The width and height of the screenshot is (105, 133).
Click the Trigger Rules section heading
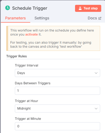pos(16,56)
